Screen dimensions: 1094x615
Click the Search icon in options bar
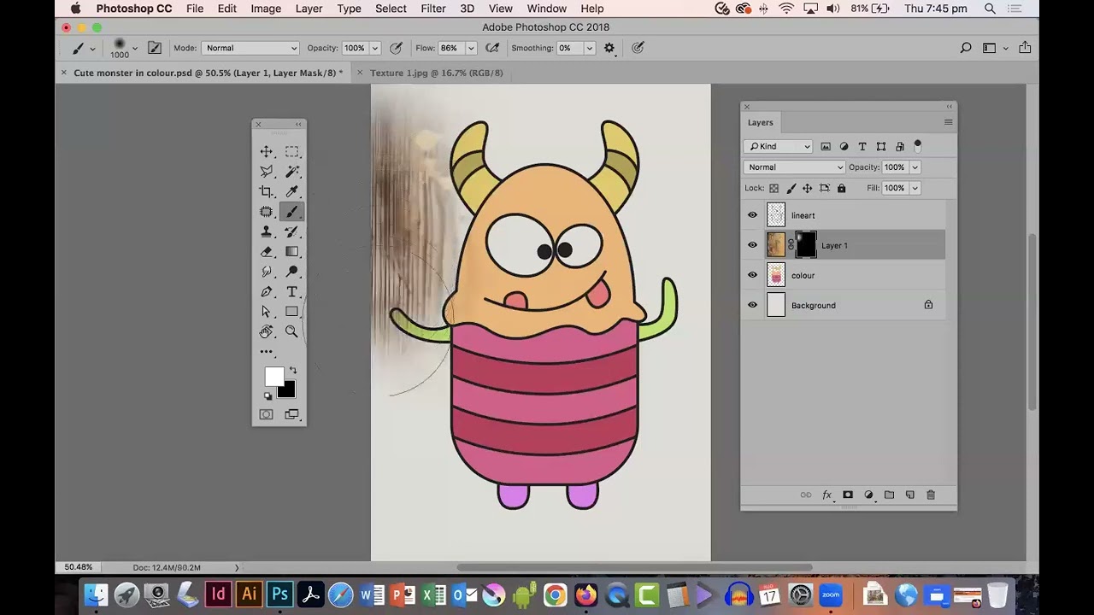[966, 48]
